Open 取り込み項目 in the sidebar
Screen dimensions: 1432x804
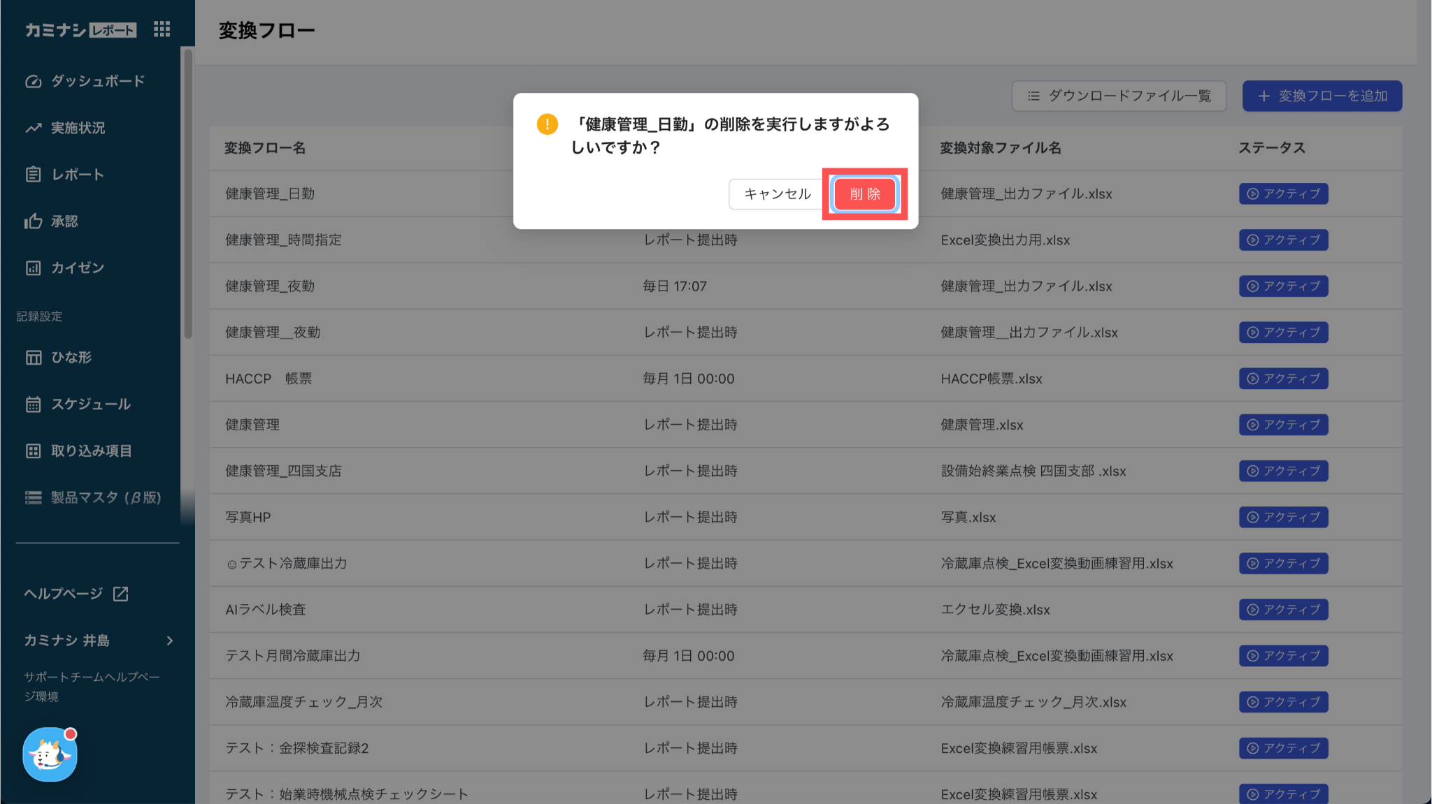point(91,451)
